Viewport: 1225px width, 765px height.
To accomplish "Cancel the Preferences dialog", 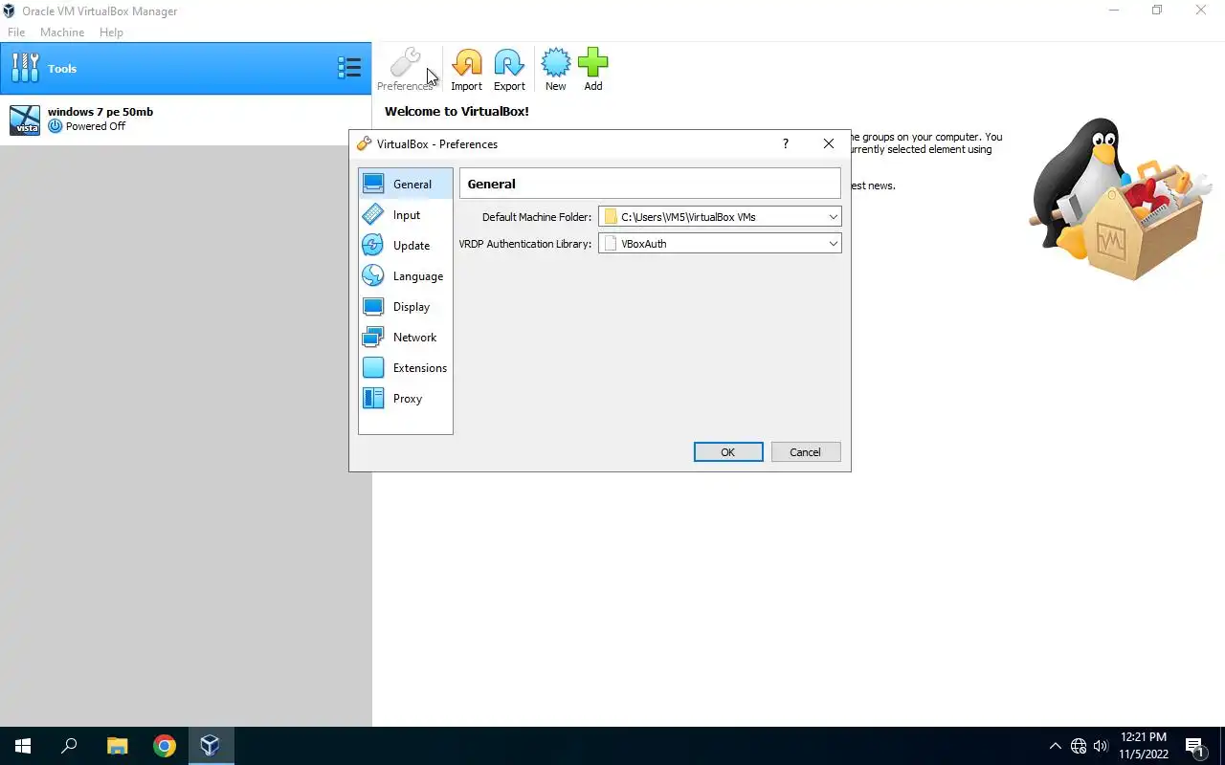I will [806, 452].
